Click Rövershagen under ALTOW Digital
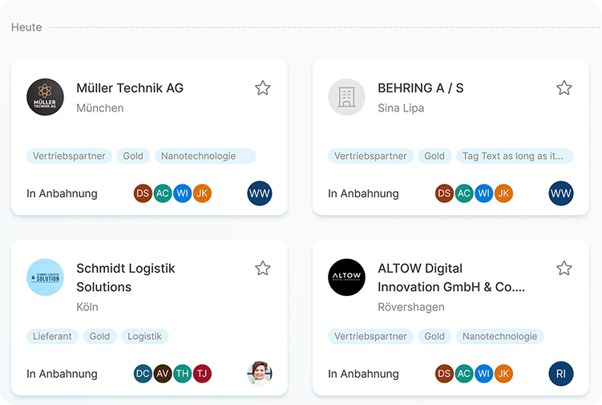The image size is (602, 405). [x=411, y=307]
